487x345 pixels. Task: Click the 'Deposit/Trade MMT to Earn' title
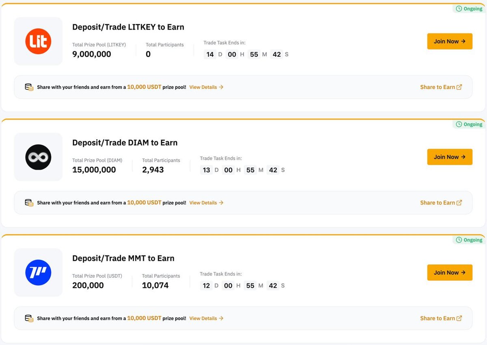pyautogui.click(x=123, y=258)
